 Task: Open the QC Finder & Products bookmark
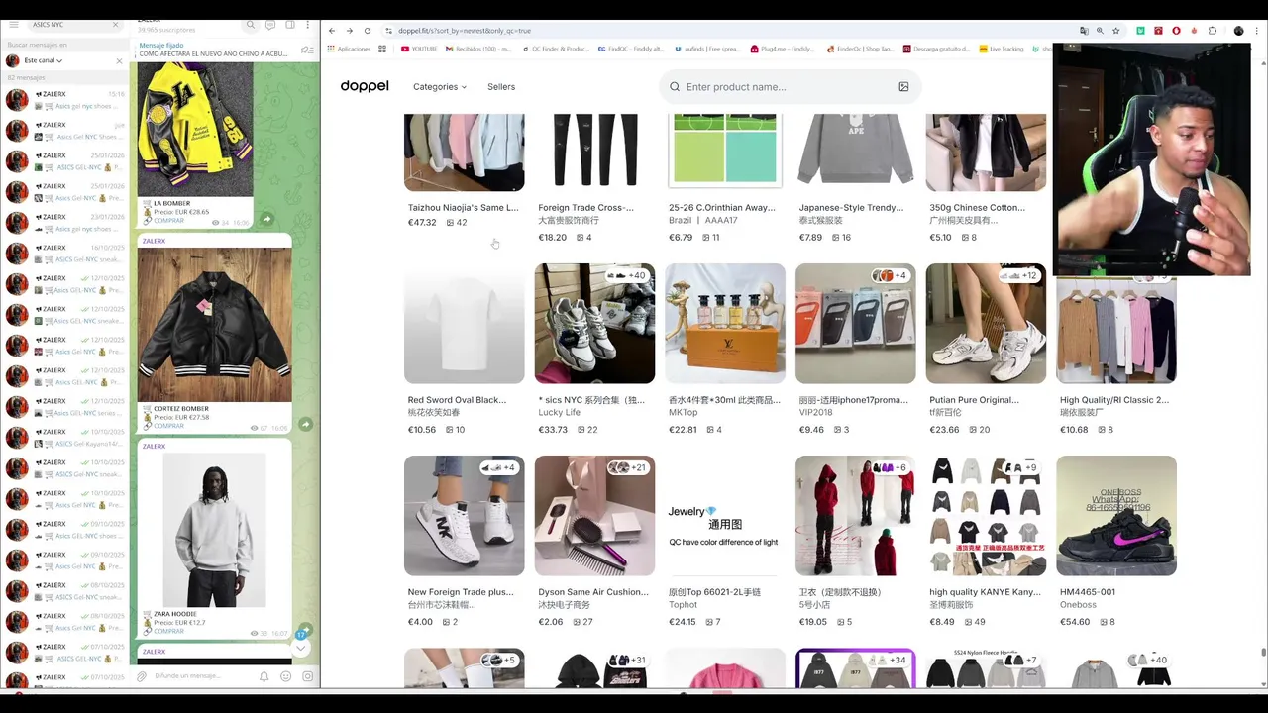555,49
